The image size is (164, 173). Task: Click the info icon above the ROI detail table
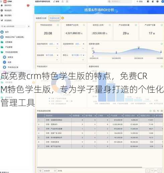[150, 111]
